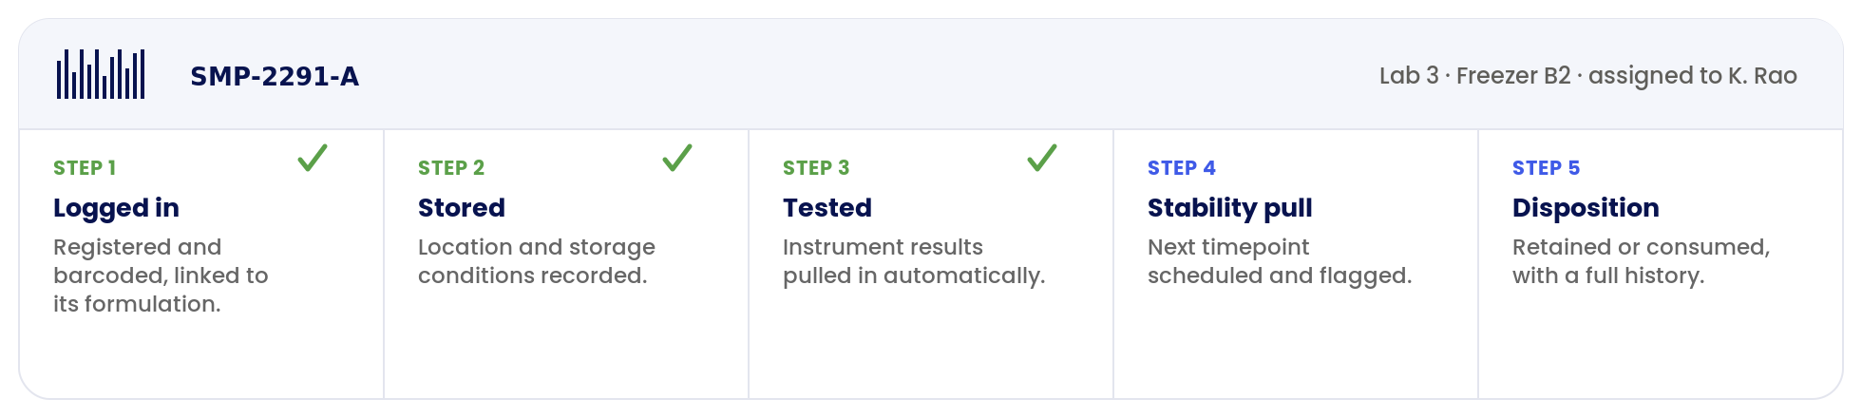Click the barcode icon beside SMP-2291-A
The image size is (1862, 418).
click(101, 74)
